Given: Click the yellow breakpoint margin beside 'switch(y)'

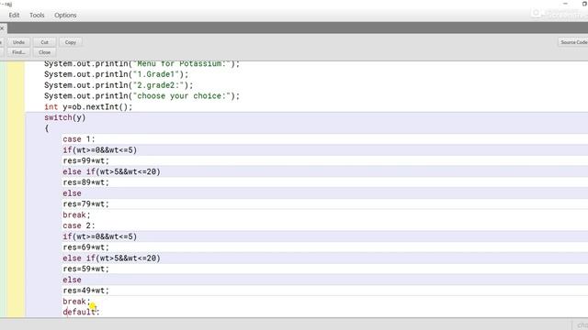Looking at the screenshot, I should click(16, 117).
